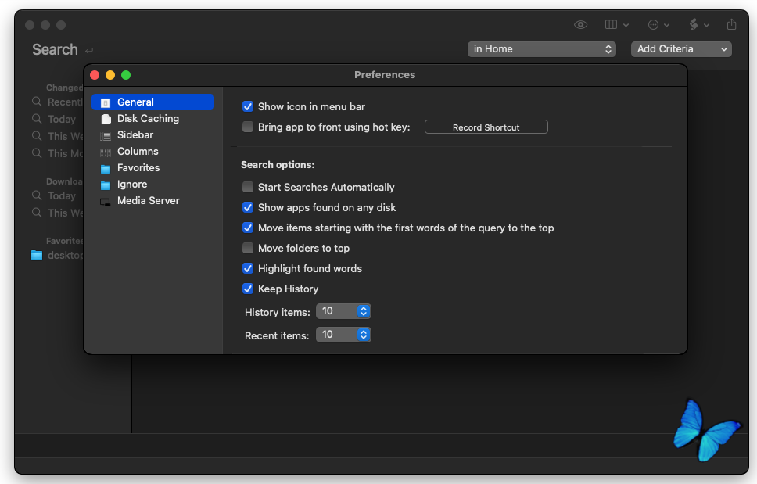Expand the 'in Home' location dropdown
Viewport: 757px width, 484px height.
[542, 49]
